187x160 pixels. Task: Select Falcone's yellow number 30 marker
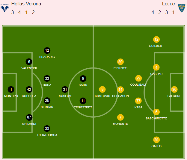174,90
